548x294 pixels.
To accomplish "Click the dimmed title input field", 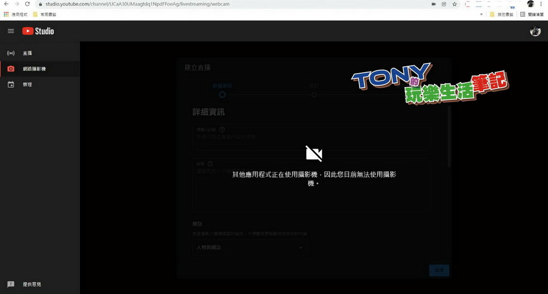I will pyautogui.click(x=311, y=137).
